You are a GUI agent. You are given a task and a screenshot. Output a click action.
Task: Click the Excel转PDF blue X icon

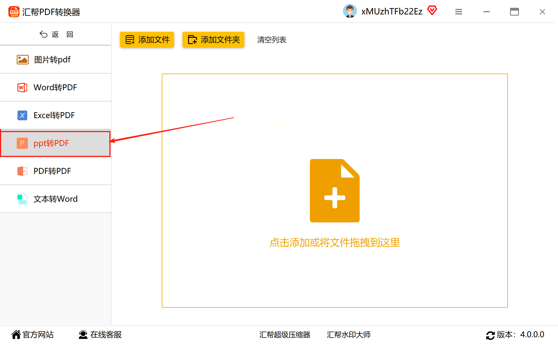click(22, 115)
